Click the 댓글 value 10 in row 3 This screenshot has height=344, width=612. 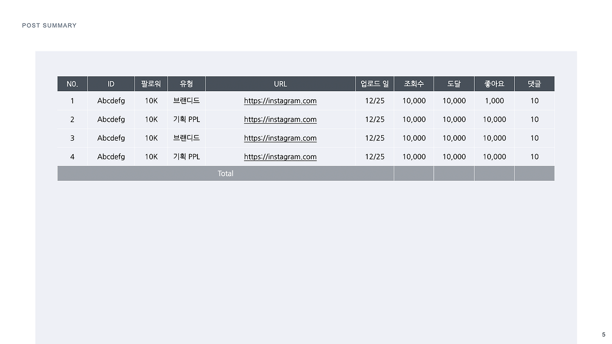tap(535, 138)
